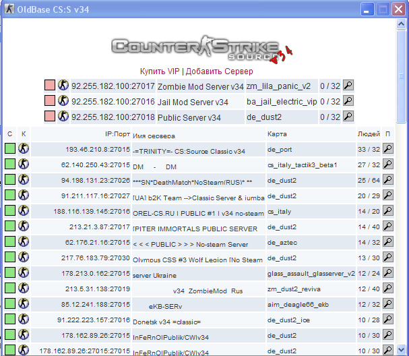Open magnifier for cs_italy_tactik3_beta1 server
The width and height of the screenshot is (409, 356).
point(388,164)
